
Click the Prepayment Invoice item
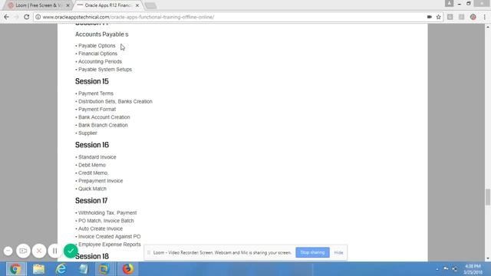pyautogui.click(x=101, y=181)
